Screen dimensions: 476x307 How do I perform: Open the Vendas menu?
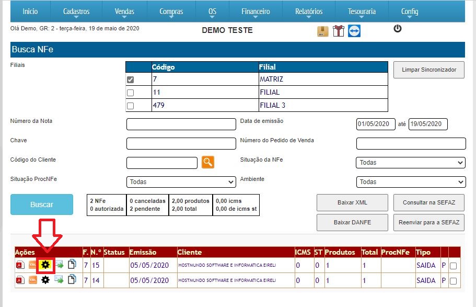[x=124, y=12]
